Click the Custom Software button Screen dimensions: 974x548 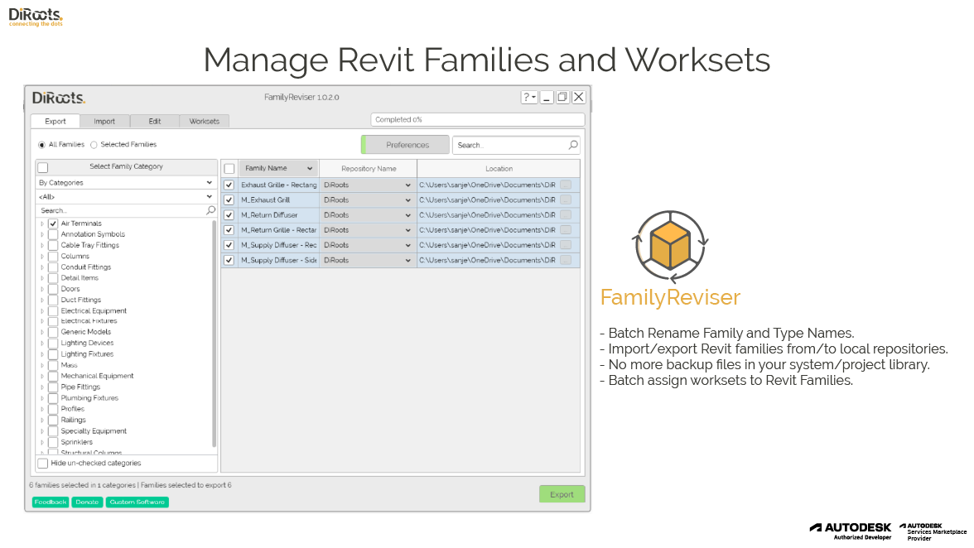137,502
